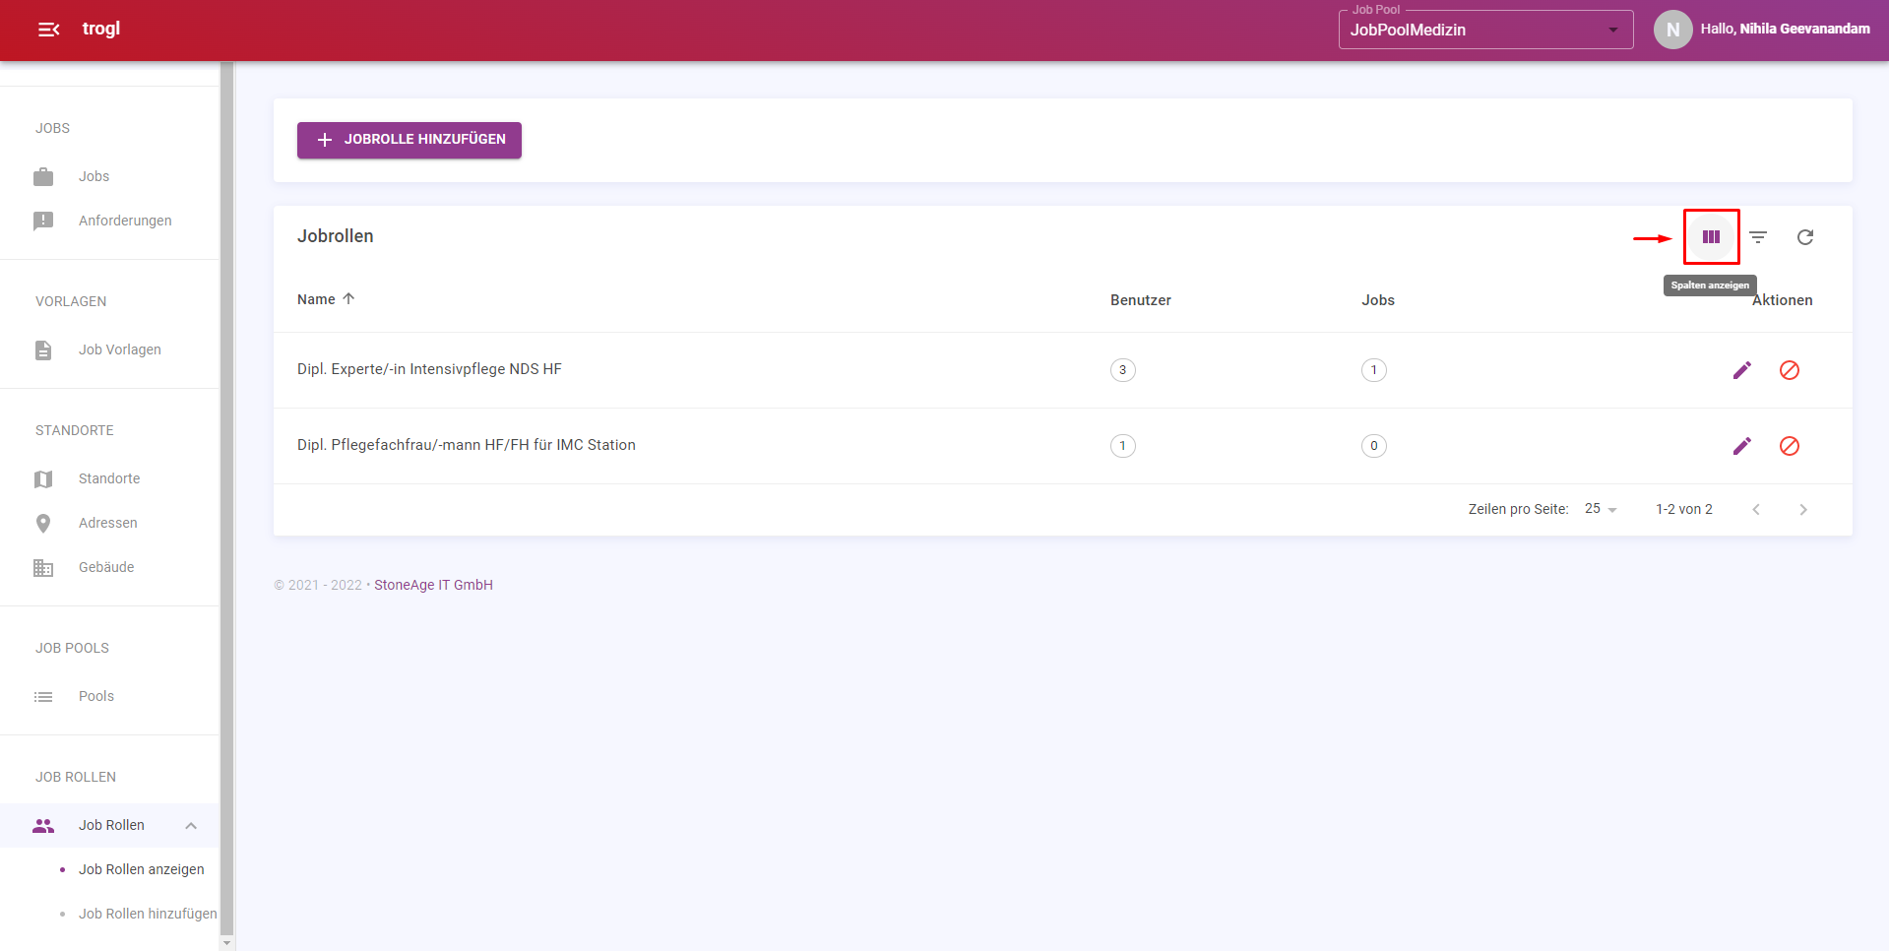The width and height of the screenshot is (1889, 951).
Task: Click the Job Vorlagen document icon
Action: (43, 350)
